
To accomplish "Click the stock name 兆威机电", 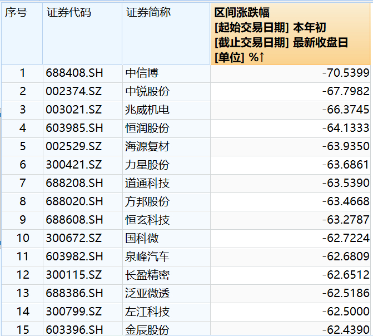I will (x=147, y=110).
